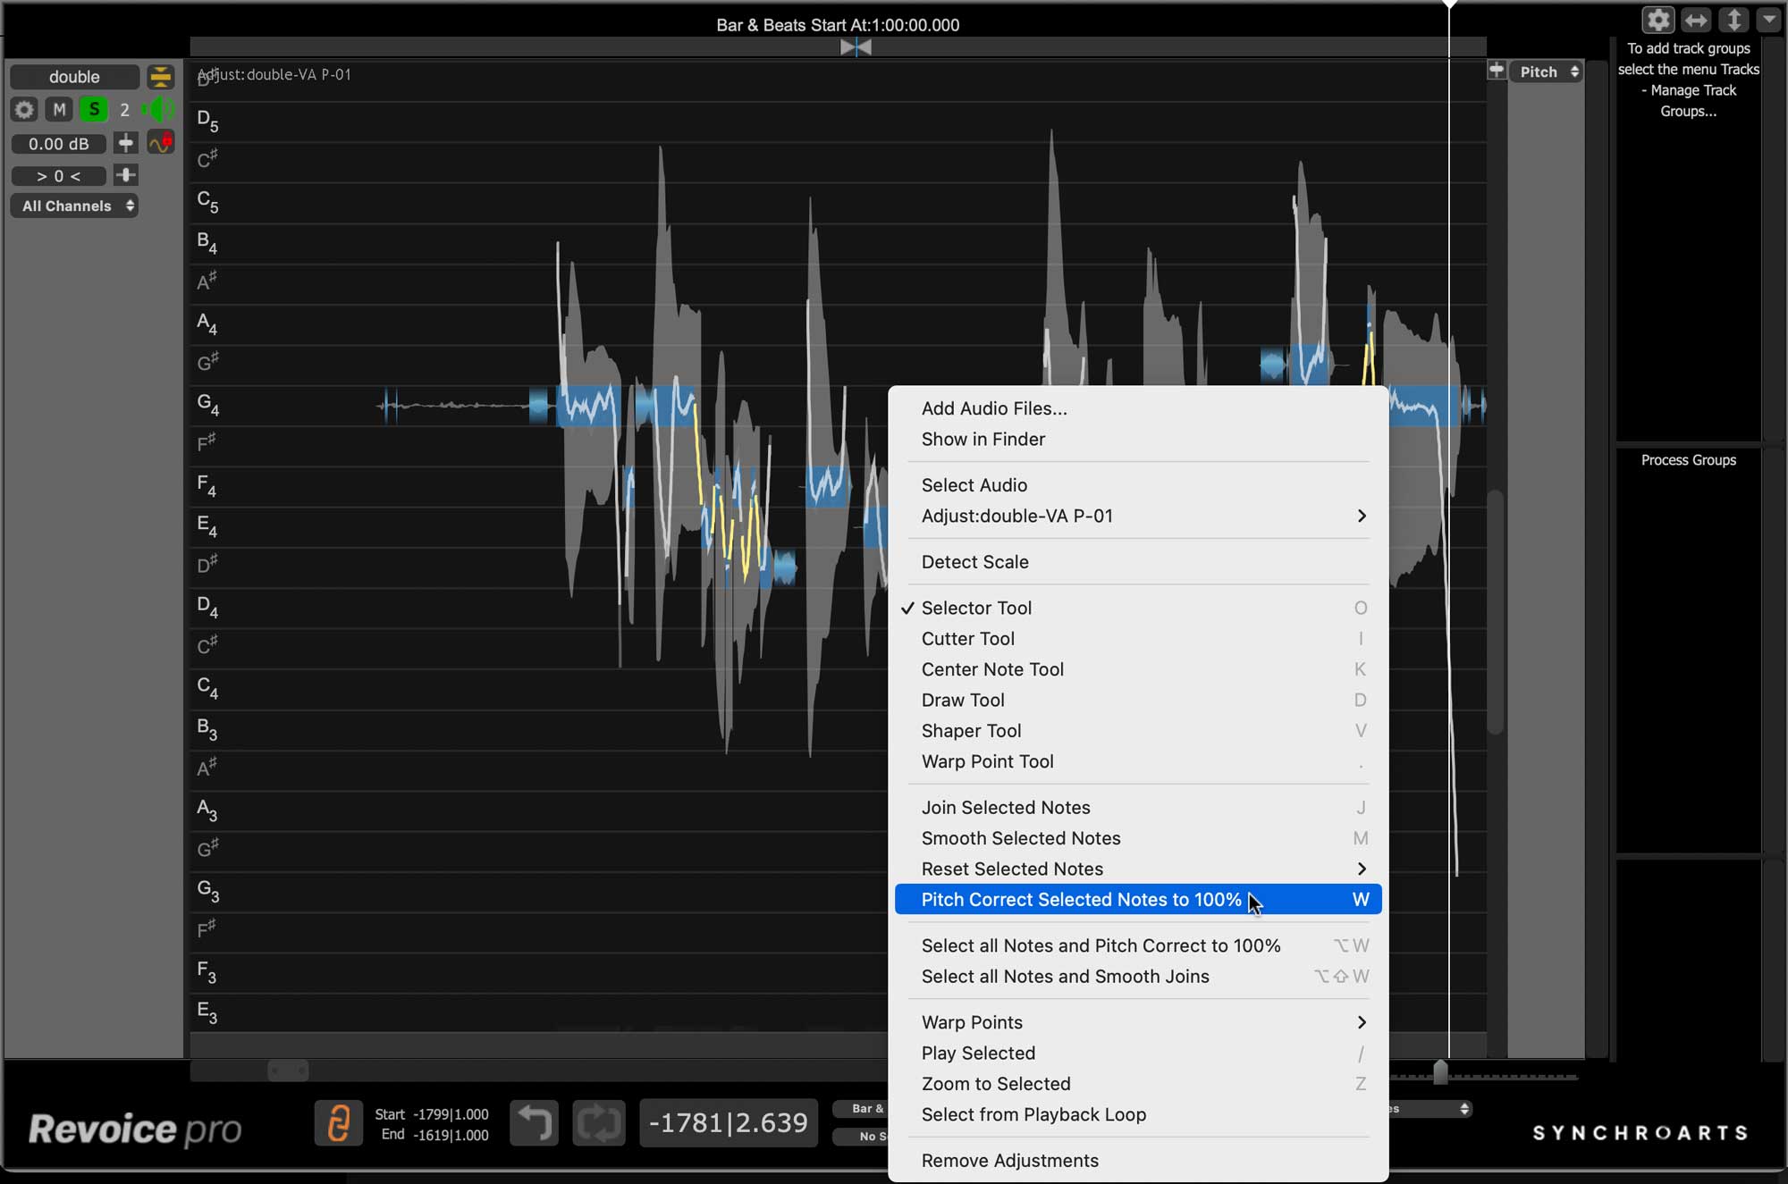The image size is (1788, 1184).
Task: Click the playhead marker at top of ruler
Action: tap(1449, 5)
